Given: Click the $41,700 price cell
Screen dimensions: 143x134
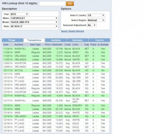Looking at the screenshot, I should click(47, 78).
